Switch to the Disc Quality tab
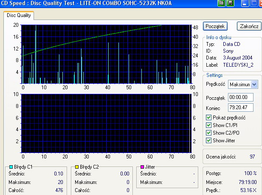The image size is (262, 195). point(19,15)
